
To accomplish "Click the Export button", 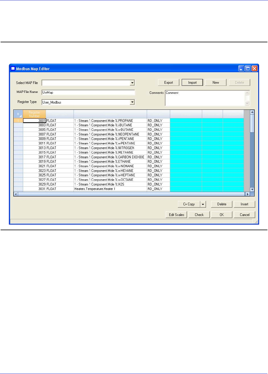I will tap(168, 83).
